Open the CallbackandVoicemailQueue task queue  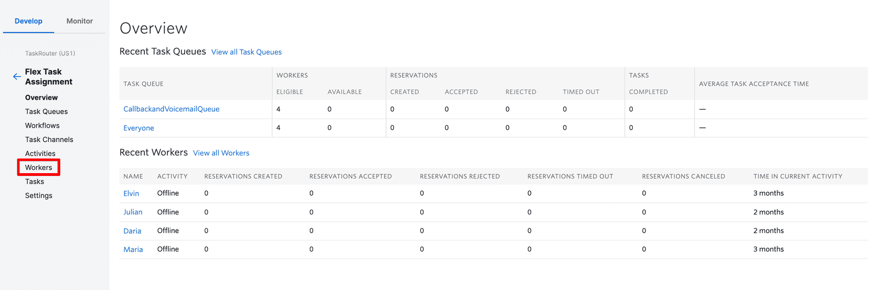(x=171, y=109)
